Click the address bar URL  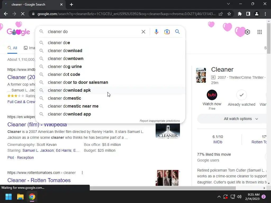(127, 14)
